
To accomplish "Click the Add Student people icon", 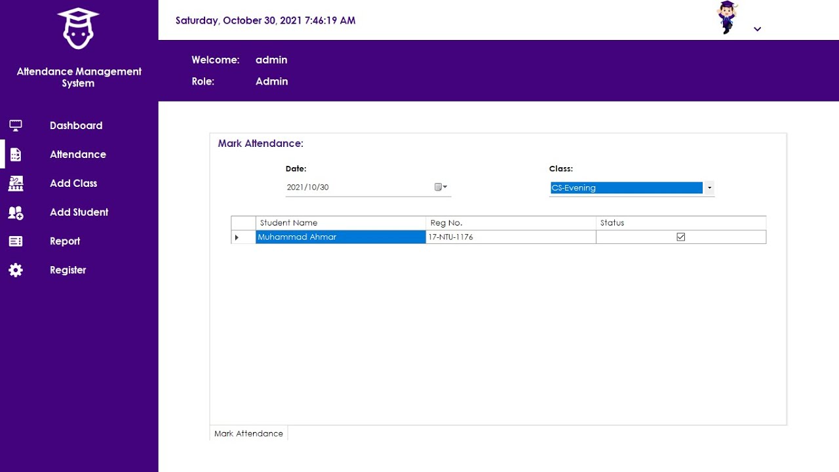I will click(16, 212).
